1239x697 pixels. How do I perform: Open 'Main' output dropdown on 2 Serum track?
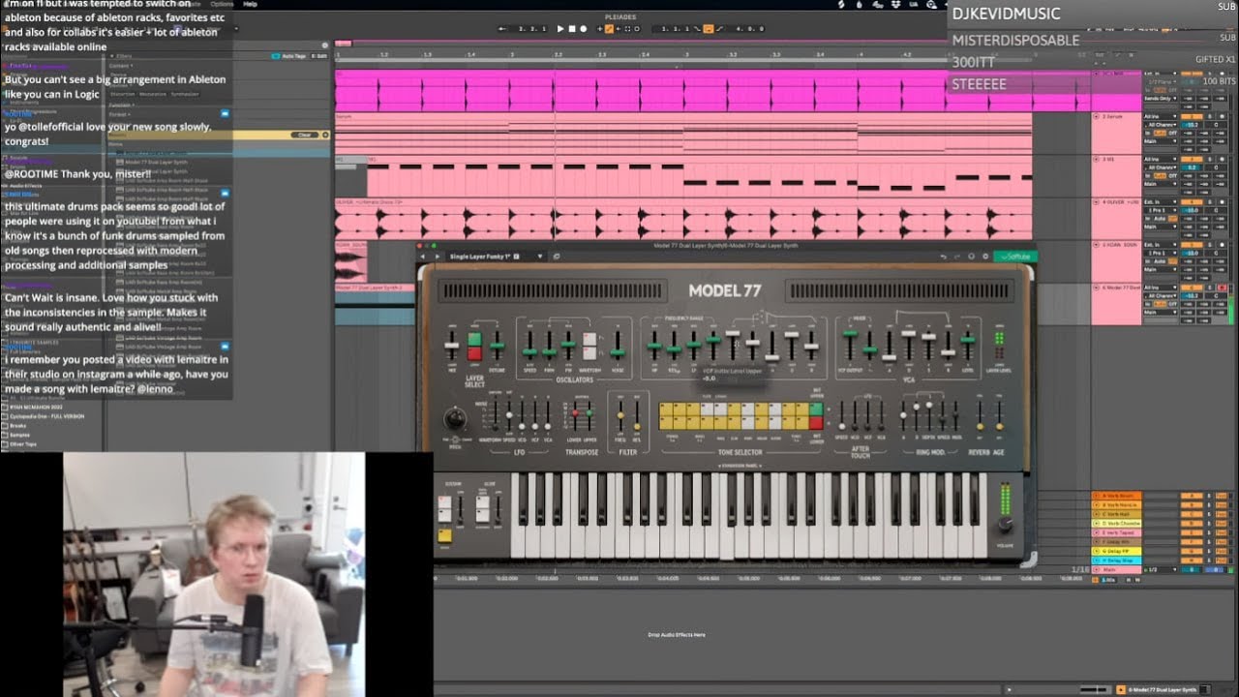click(x=1160, y=142)
